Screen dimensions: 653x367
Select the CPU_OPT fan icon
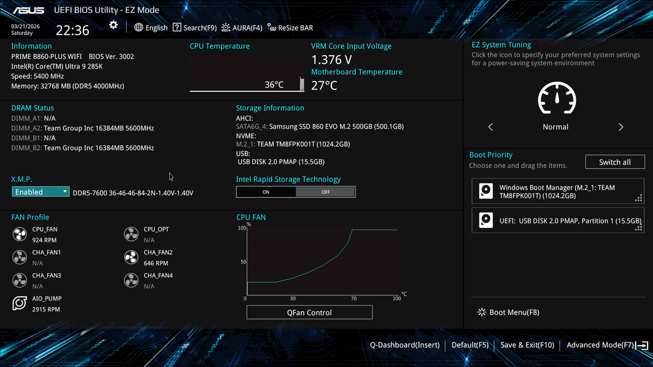(x=131, y=234)
